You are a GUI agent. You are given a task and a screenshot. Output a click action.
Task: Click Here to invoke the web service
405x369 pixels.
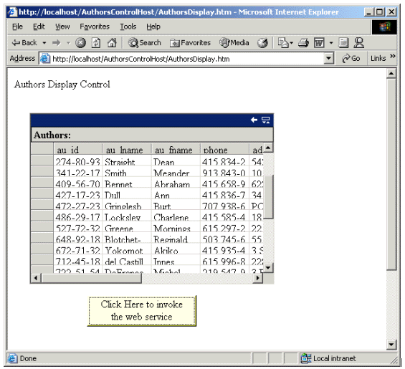(142, 311)
